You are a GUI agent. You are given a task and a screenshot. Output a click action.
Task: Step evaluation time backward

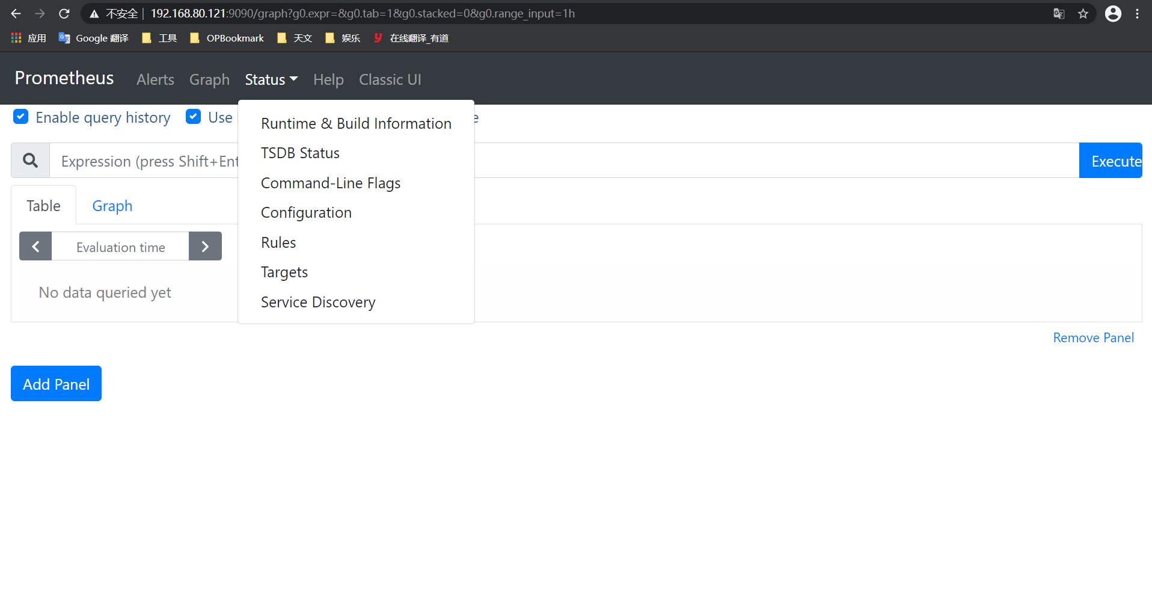pyautogui.click(x=35, y=246)
